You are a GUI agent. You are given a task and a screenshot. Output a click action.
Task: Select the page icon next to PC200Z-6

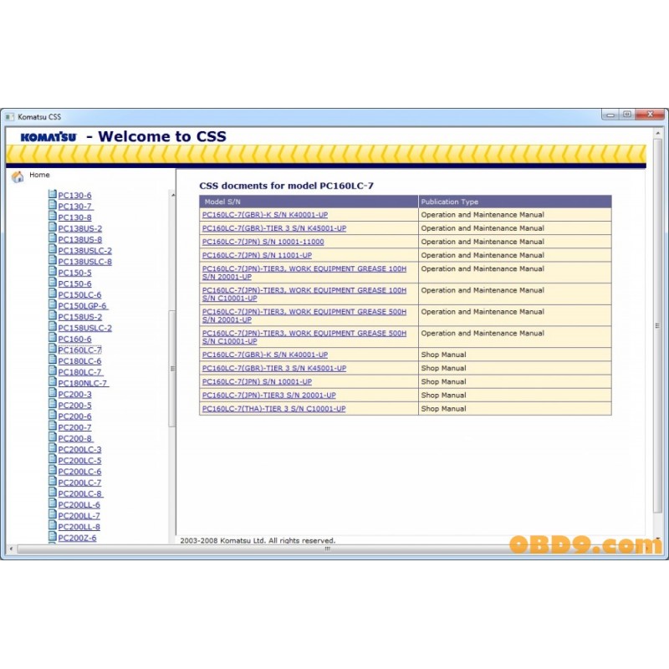[53, 538]
